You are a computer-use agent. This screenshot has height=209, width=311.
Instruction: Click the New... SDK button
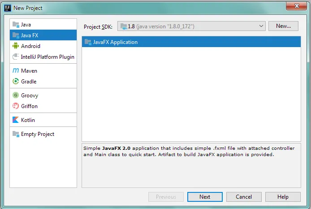(x=283, y=26)
